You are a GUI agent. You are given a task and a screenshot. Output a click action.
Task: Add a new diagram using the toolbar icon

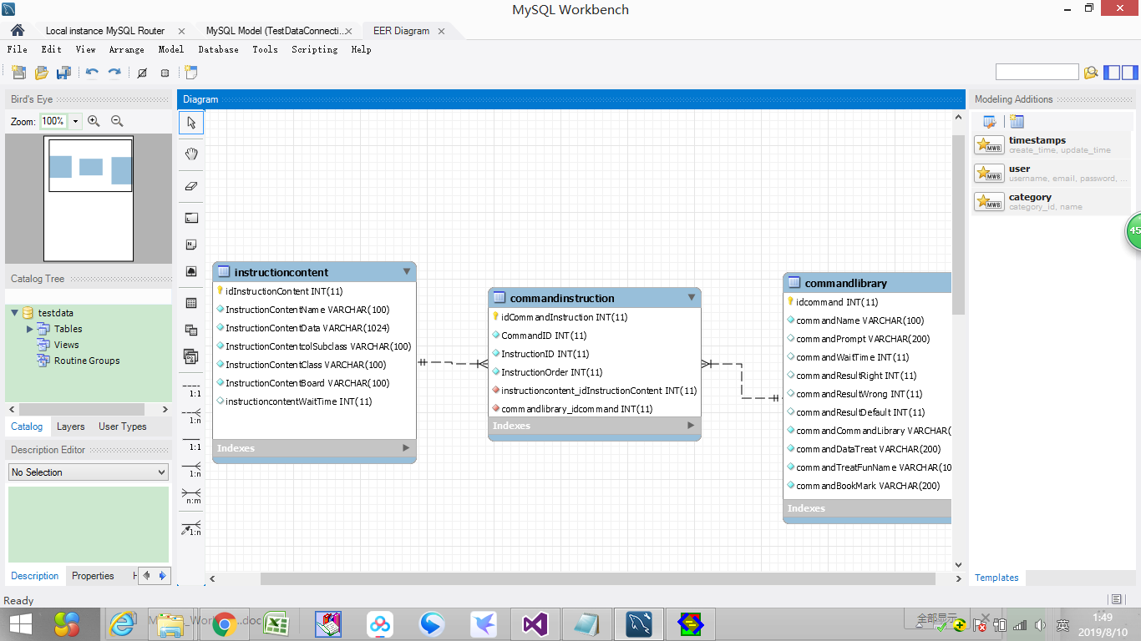pyautogui.click(x=191, y=73)
